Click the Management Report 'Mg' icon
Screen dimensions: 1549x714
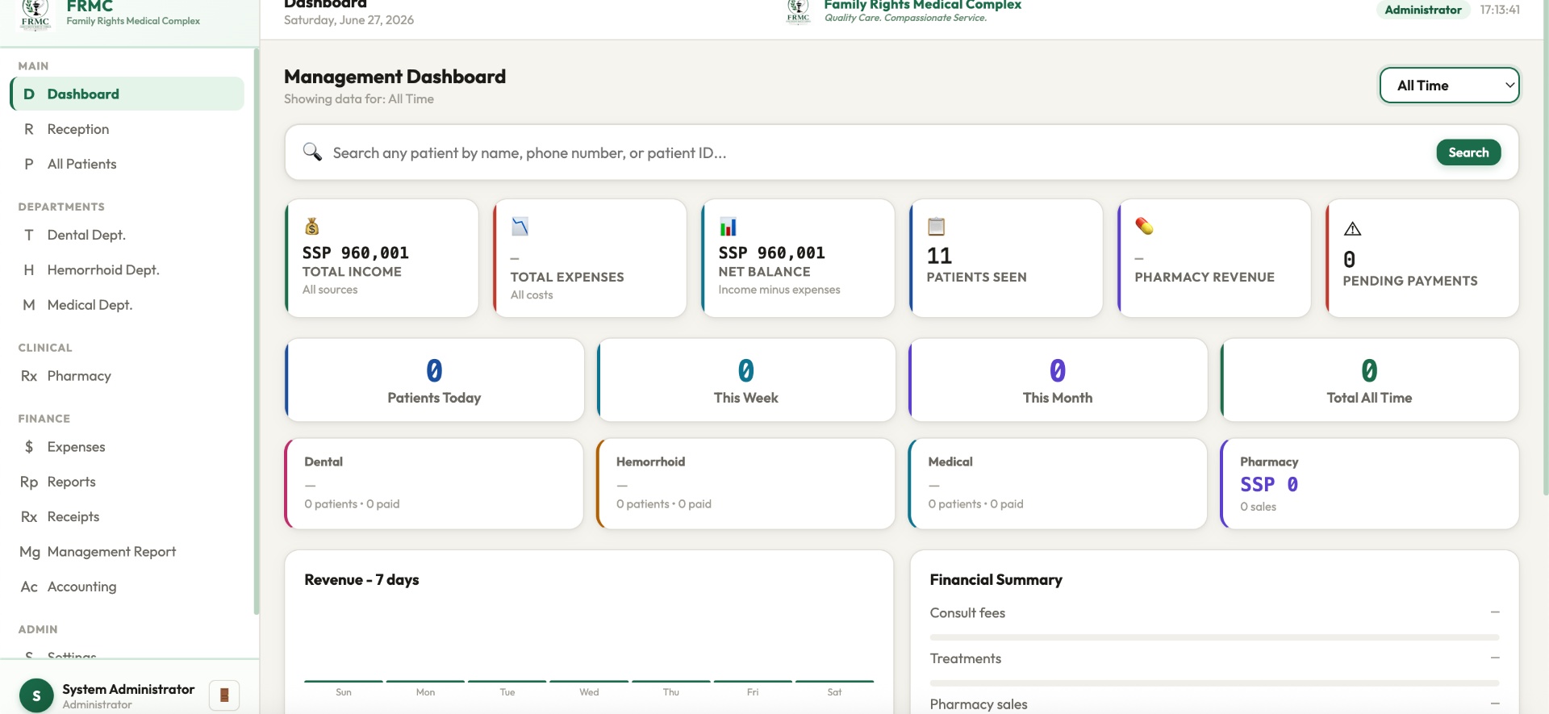pos(30,552)
